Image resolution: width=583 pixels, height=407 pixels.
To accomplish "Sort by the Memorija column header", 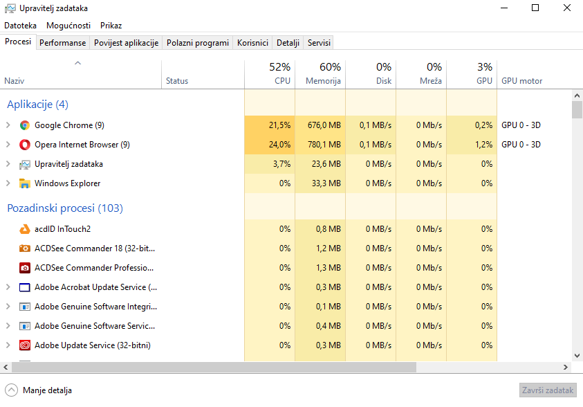I will point(320,74).
